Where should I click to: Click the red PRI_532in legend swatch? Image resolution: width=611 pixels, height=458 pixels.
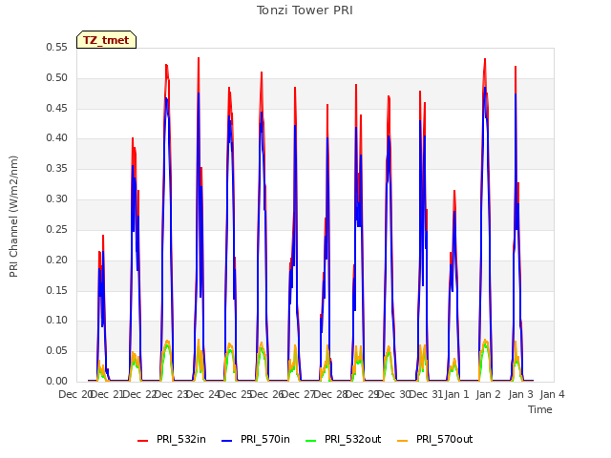click(x=142, y=441)
